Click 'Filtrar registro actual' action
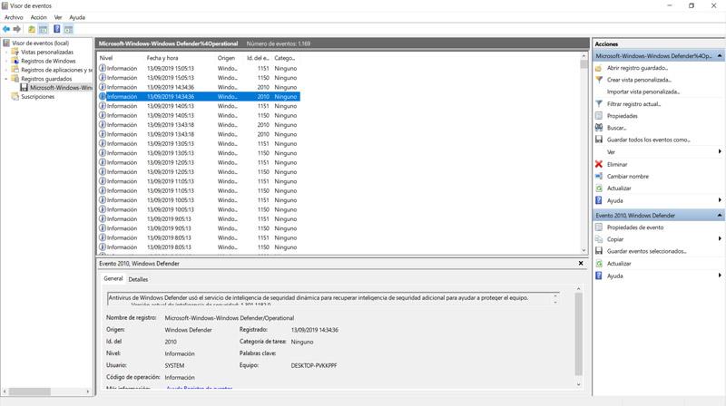 [633, 104]
